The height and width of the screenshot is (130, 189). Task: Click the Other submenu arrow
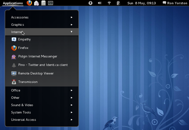(72, 98)
